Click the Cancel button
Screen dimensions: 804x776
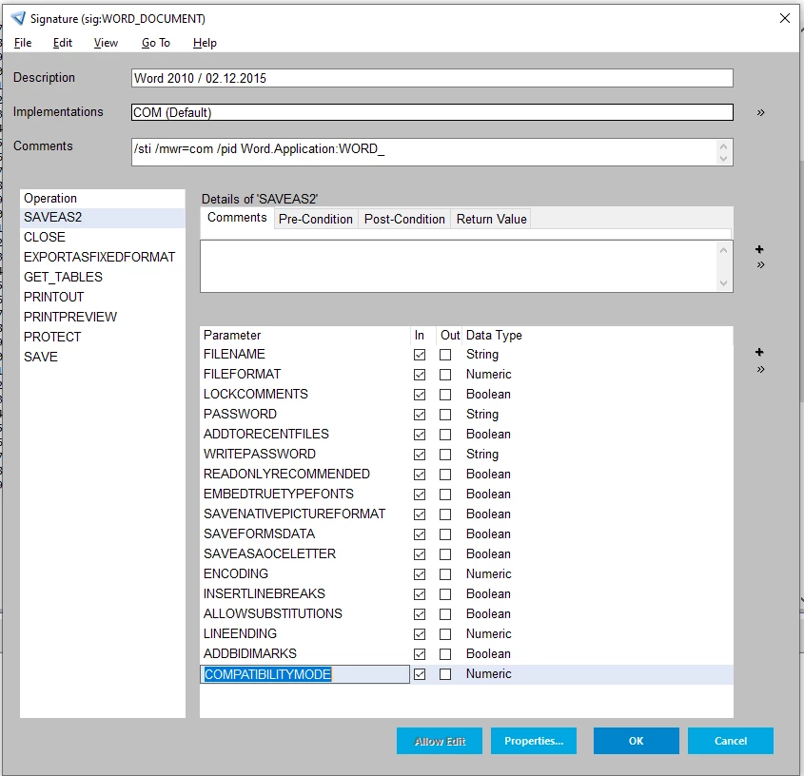tap(730, 741)
